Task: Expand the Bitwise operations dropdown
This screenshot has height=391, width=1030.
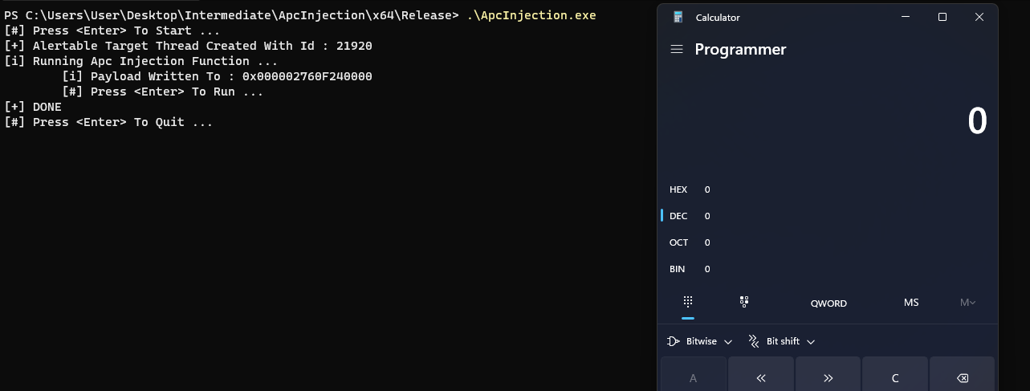Action: (x=700, y=341)
